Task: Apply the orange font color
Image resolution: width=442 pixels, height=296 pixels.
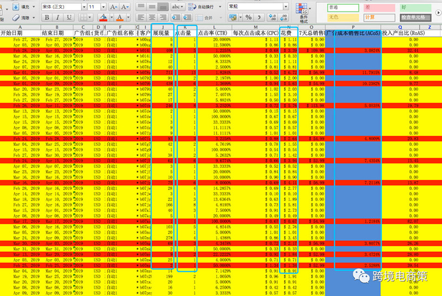Action: [x=120, y=18]
